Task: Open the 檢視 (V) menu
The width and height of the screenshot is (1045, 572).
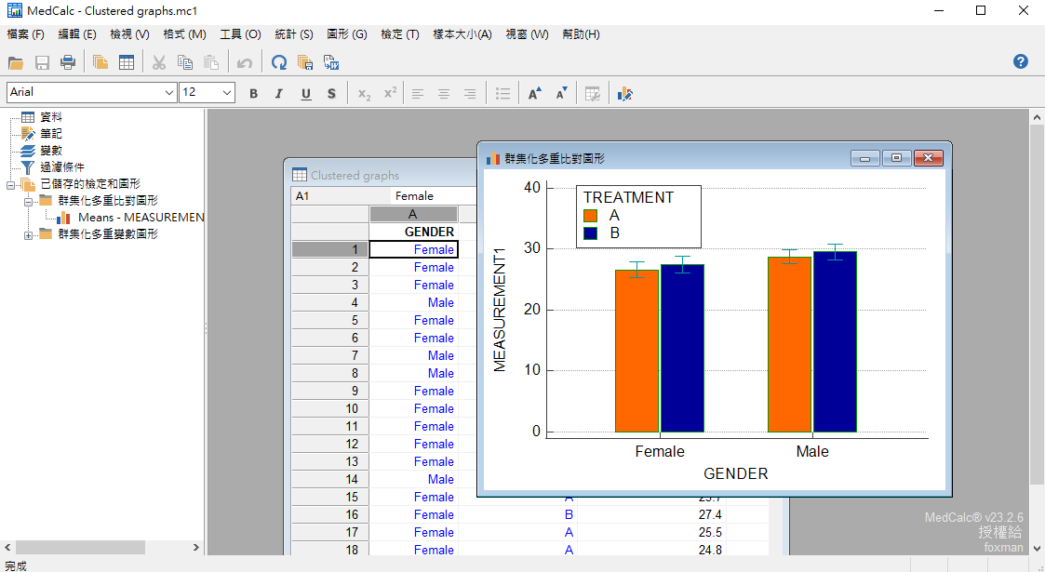Action: tap(129, 34)
